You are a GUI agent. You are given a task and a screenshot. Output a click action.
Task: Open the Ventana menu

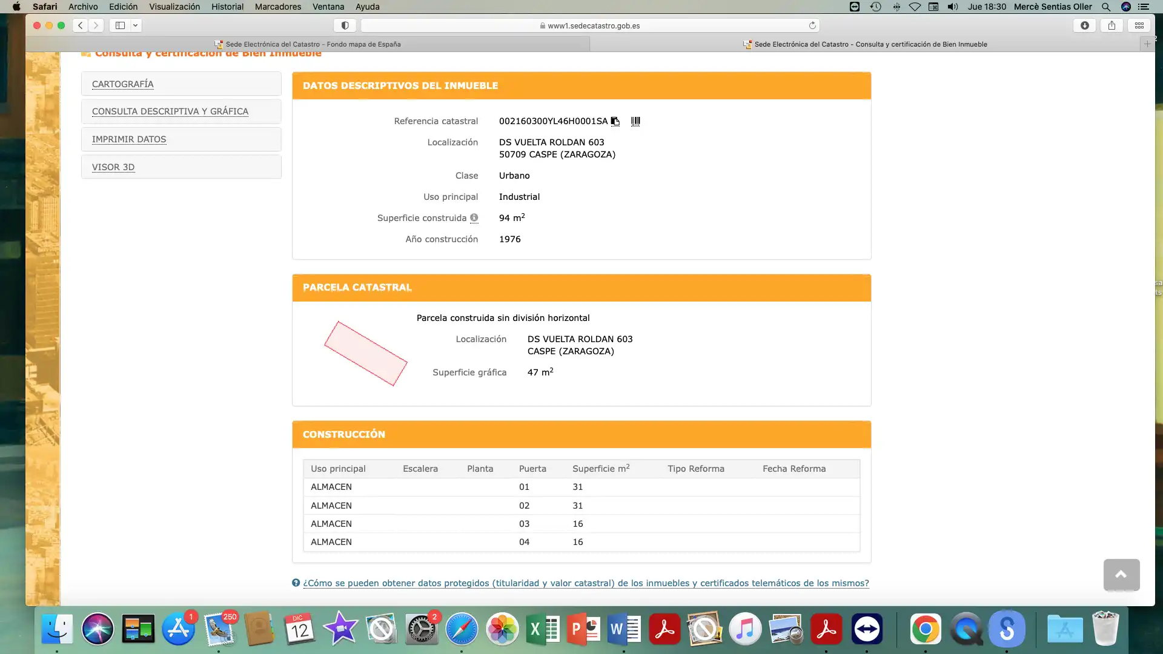coord(328,7)
